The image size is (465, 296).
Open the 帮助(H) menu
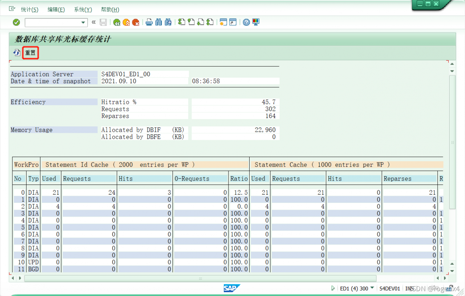coord(110,9)
